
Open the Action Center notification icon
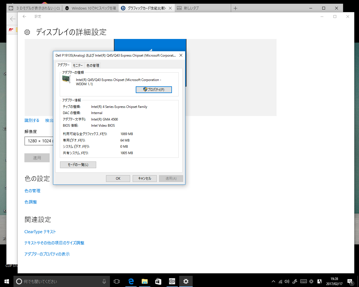click(350, 281)
